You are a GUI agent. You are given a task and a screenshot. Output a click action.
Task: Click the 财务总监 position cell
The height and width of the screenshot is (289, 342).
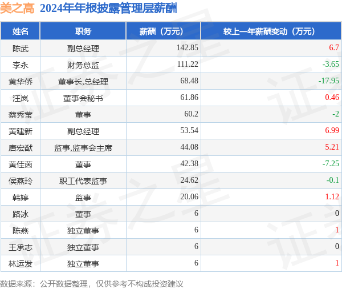coord(83,65)
